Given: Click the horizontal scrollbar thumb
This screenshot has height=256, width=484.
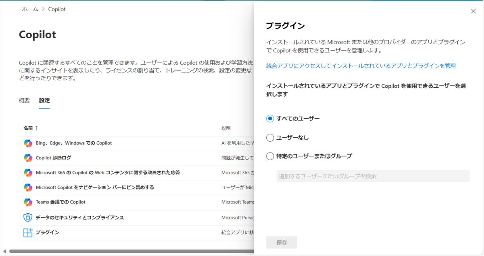Looking at the screenshot, I should coord(131,252).
